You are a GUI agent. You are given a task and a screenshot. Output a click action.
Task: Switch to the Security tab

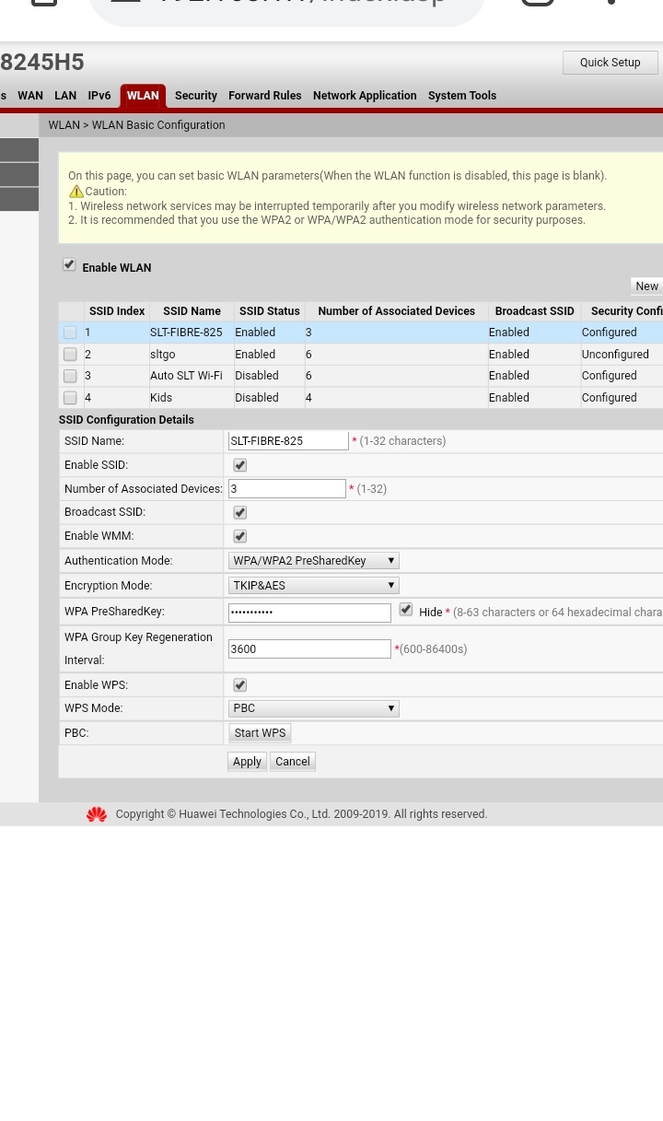(x=196, y=96)
